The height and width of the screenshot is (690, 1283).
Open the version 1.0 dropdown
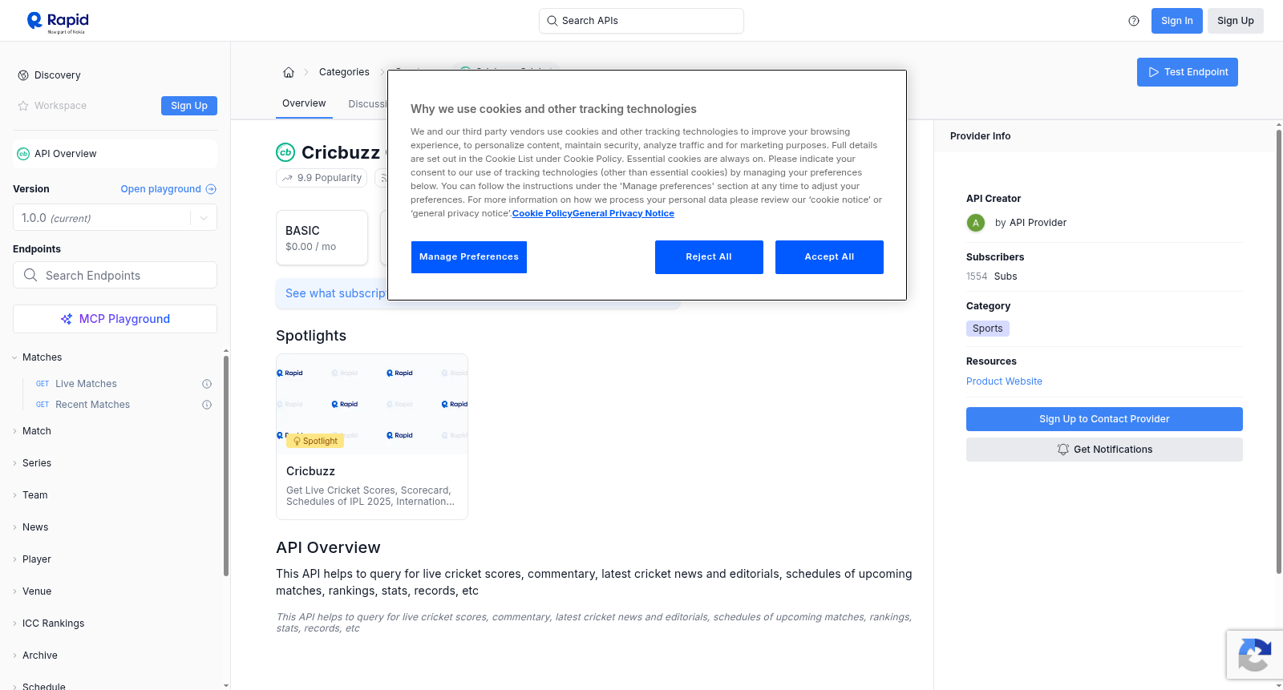pos(115,218)
